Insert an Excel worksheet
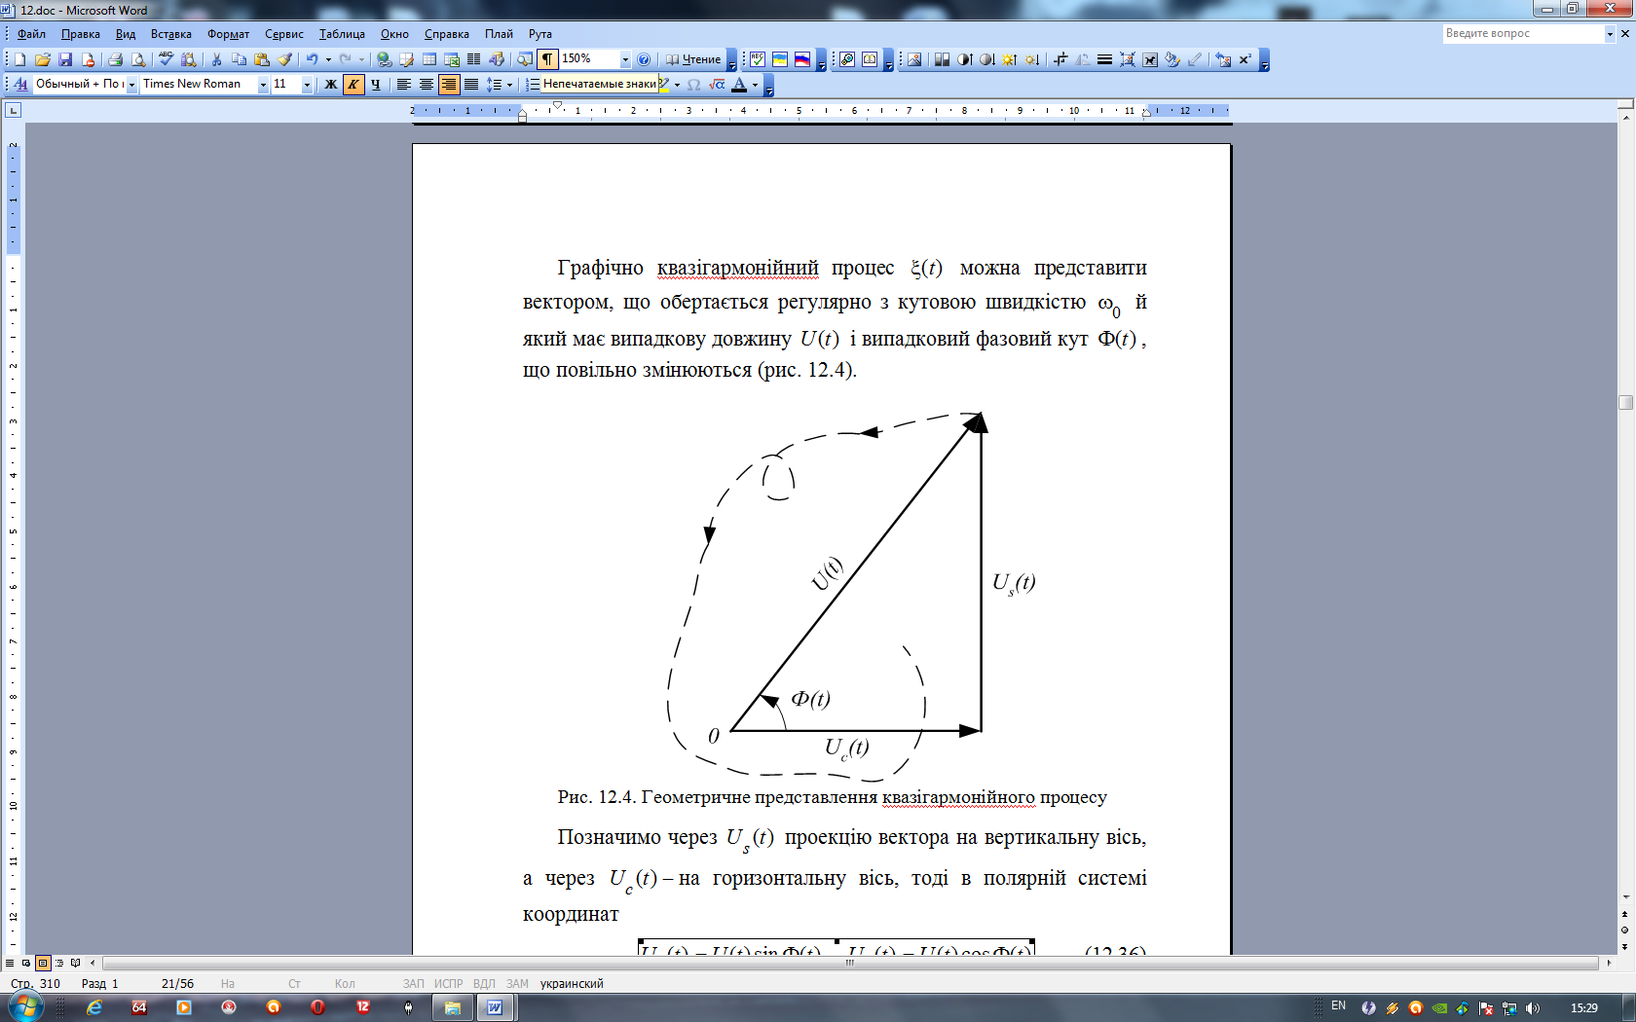Image resolution: width=1636 pixels, height=1022 pixels. [x=452, y=59]
